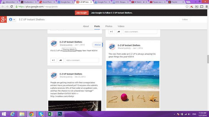Launch Photoshop from the taskbar
Viewport: 209px width, 117px height.
(x=60, y=114)
